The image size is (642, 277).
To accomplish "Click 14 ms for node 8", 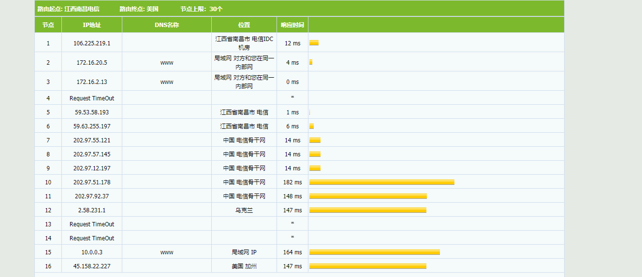I will coord(292,154).
